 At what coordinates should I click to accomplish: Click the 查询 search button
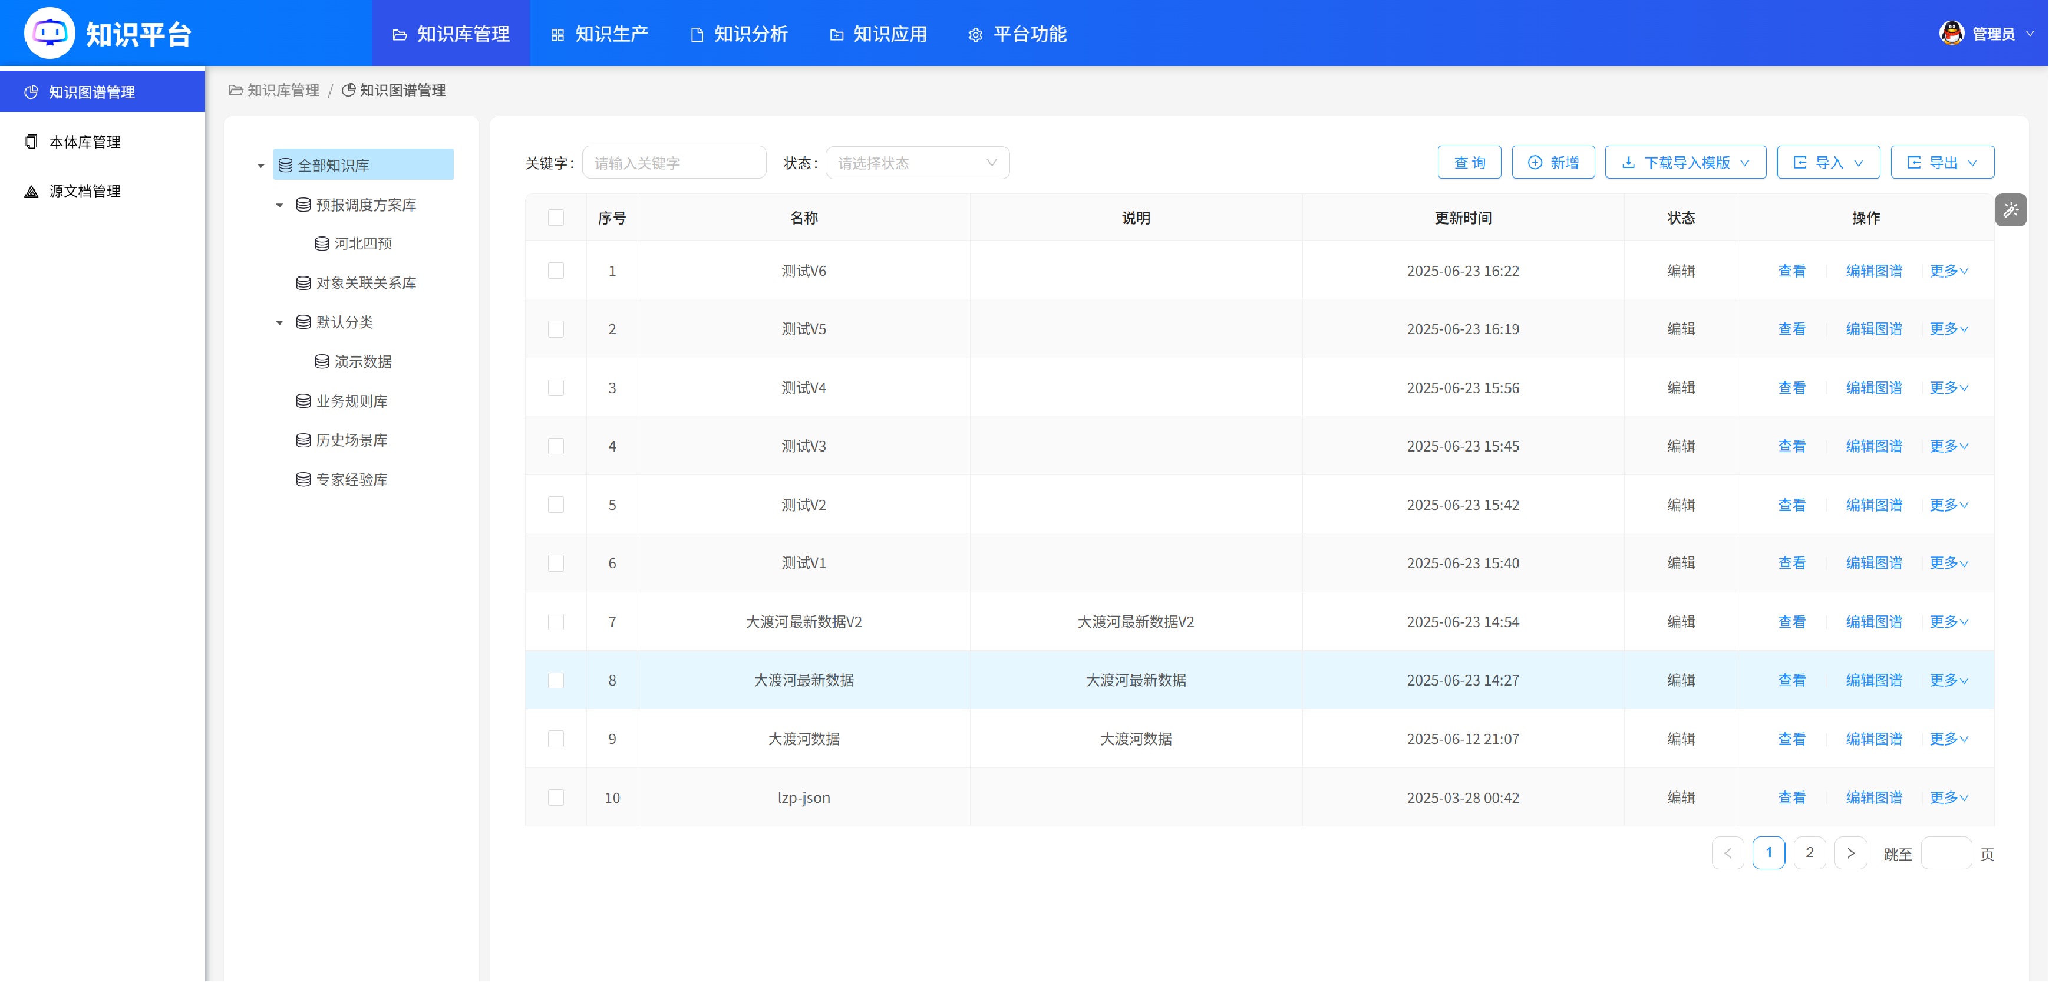(1469, 162)
